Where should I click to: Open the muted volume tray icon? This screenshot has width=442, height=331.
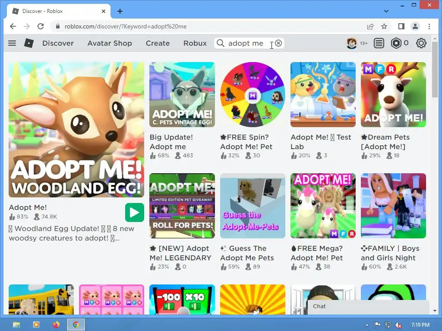pyautogui.click(x=398, y=325)
